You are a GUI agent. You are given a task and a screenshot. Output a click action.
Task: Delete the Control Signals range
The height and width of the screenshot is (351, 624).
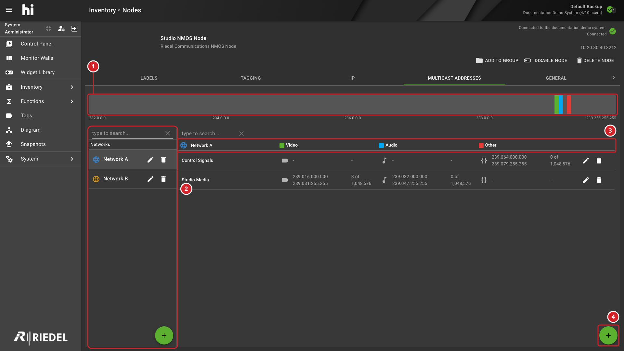pyautogui.click(x=599, y=161)
